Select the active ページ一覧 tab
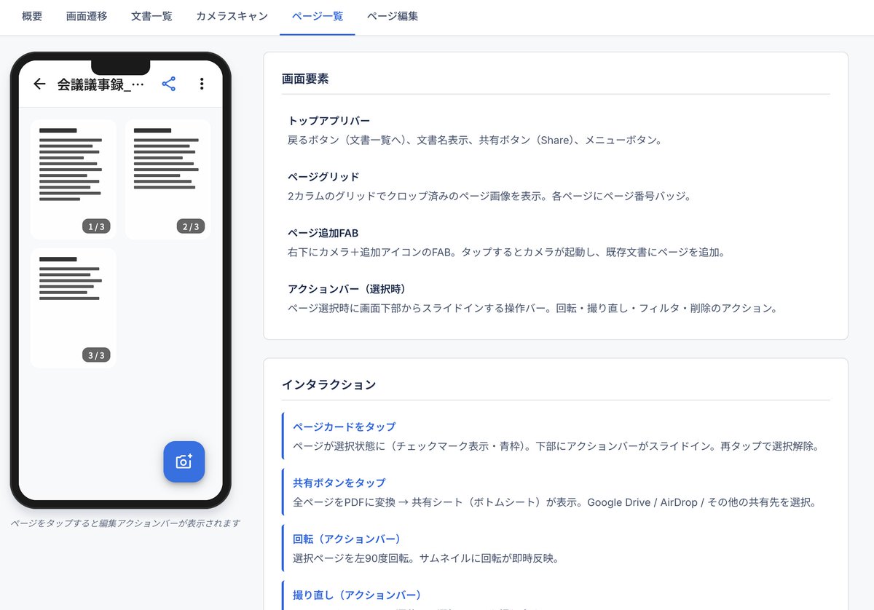This screenshot has width=874, height=610. (317, 16)
